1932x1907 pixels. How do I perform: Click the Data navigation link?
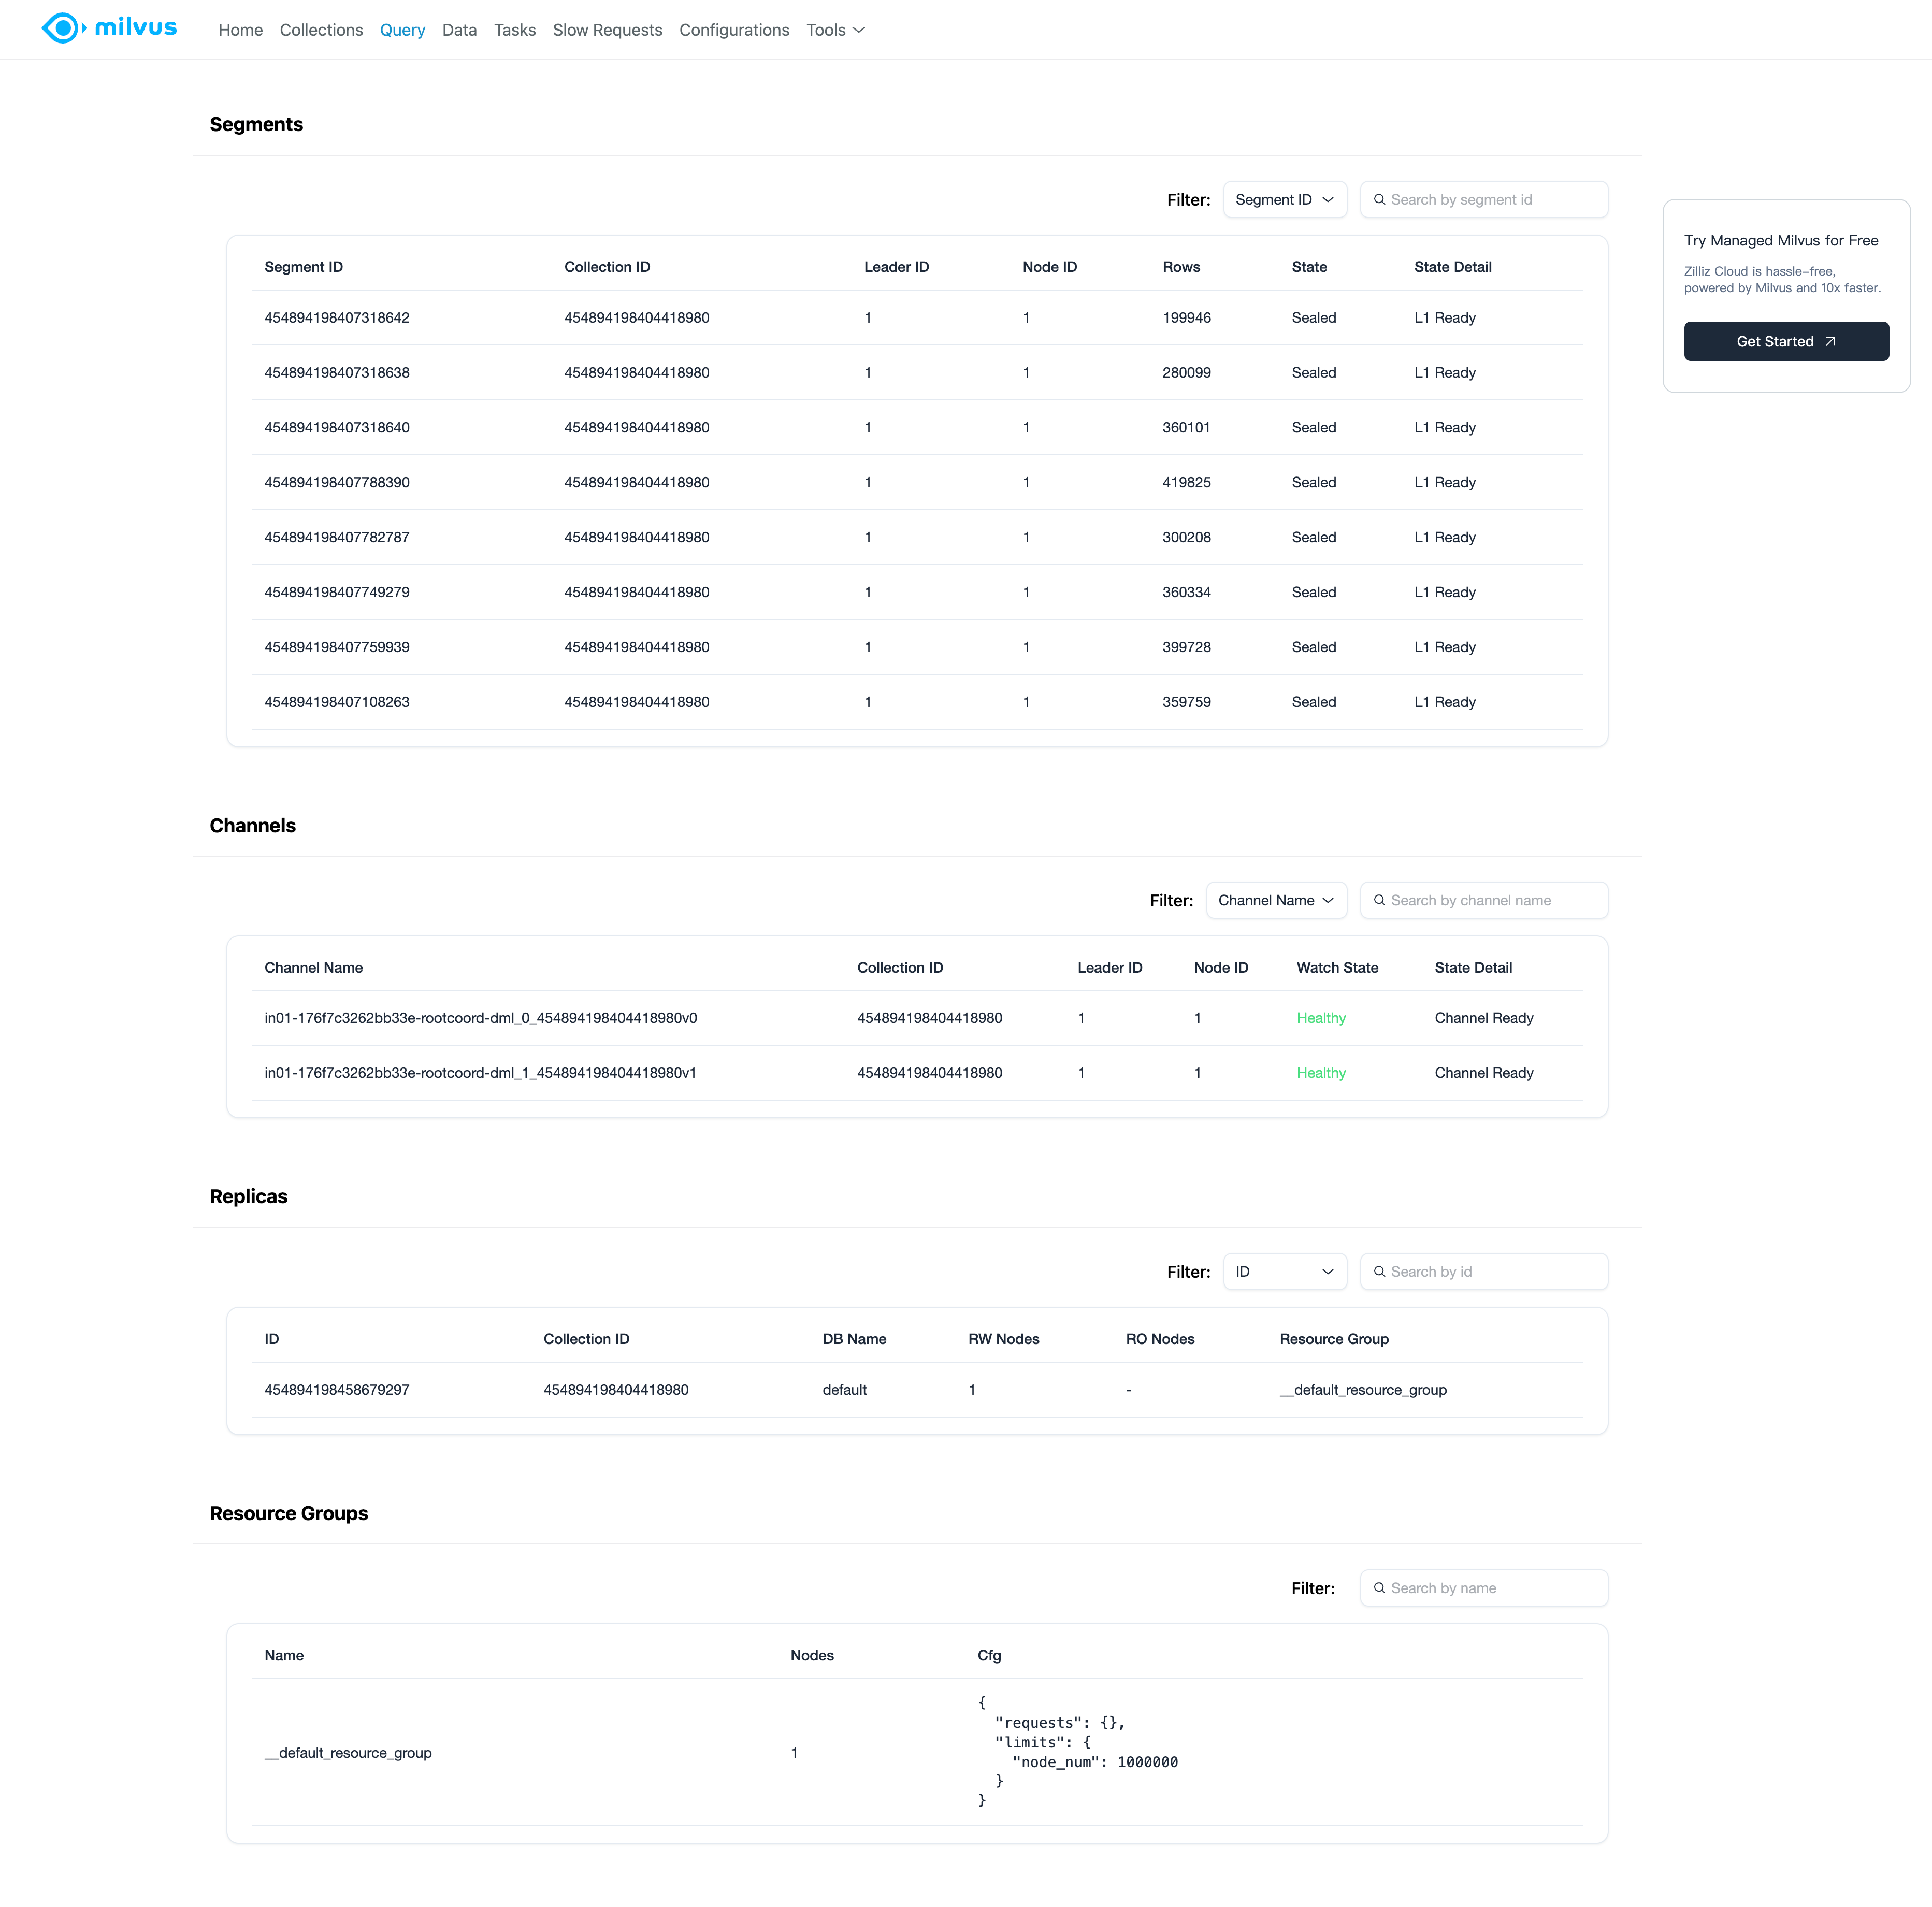click(x=459, y=30)
